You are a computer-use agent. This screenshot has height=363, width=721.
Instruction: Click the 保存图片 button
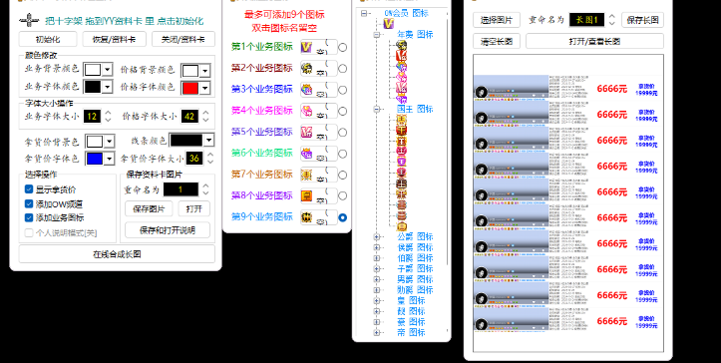(x=149, y=208)
